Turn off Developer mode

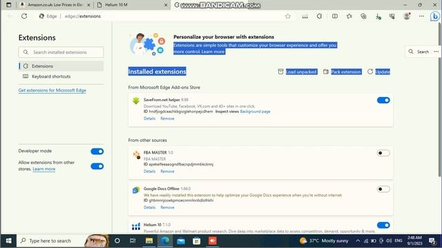(97, 152)
